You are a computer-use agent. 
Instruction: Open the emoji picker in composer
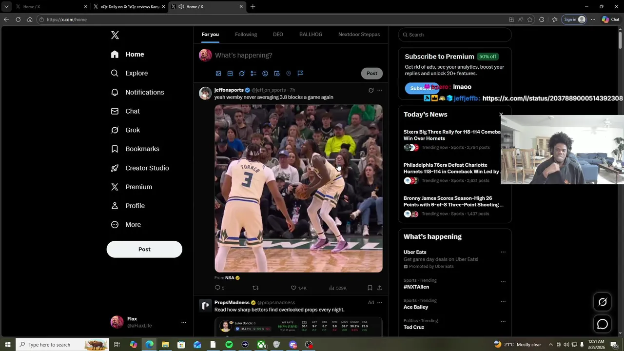click(x=265, y=74)
